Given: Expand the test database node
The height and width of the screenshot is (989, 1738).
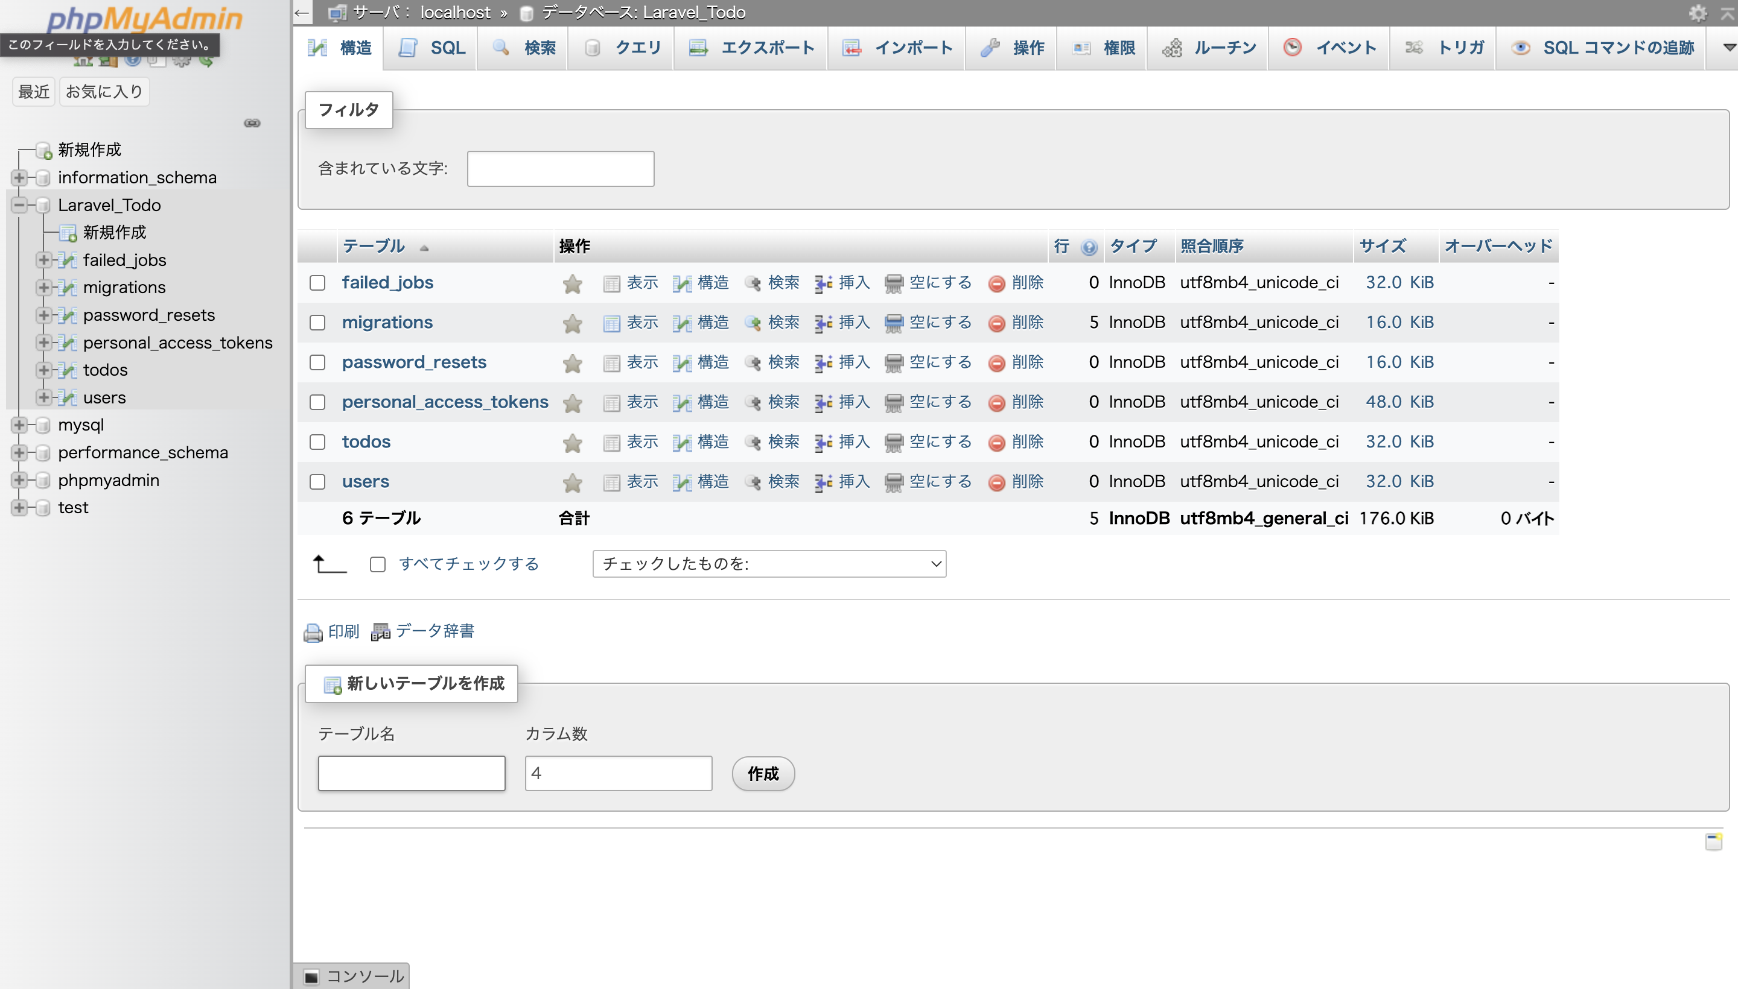Looking at the screenshot, I should click(x=19, y=508).
